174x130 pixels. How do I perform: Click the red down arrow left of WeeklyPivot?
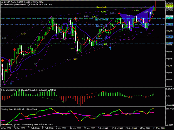pos(75,19)
